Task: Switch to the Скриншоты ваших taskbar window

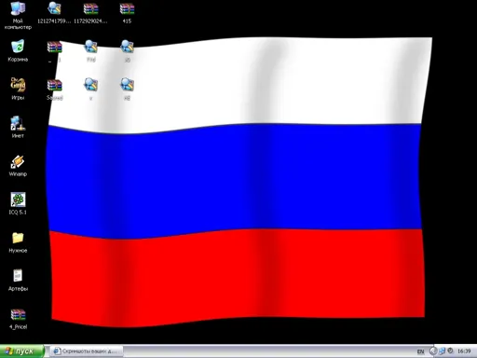Action: [87, 351]
